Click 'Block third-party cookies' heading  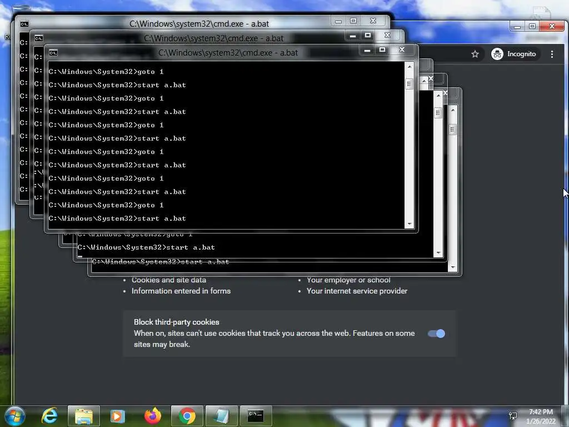click(176, 322)
